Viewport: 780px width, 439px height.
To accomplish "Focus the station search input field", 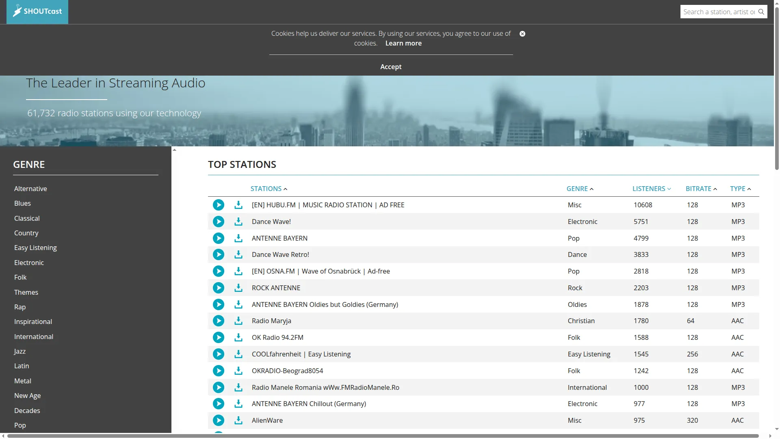I will [719, 12].
